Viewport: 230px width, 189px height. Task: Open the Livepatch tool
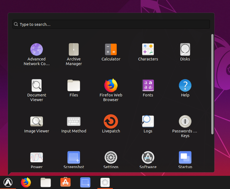(x=111, y=121)
